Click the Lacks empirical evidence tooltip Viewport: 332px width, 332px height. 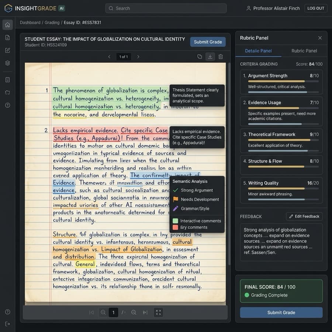pos(197,137)
